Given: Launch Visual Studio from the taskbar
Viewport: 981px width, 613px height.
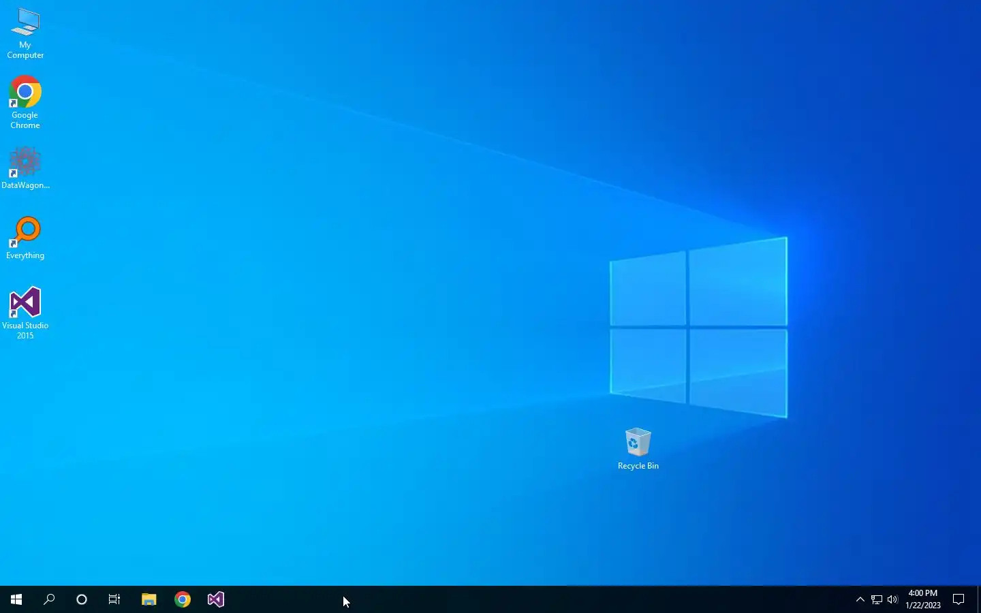Looking at the screenshot, I should coord(215,599).
